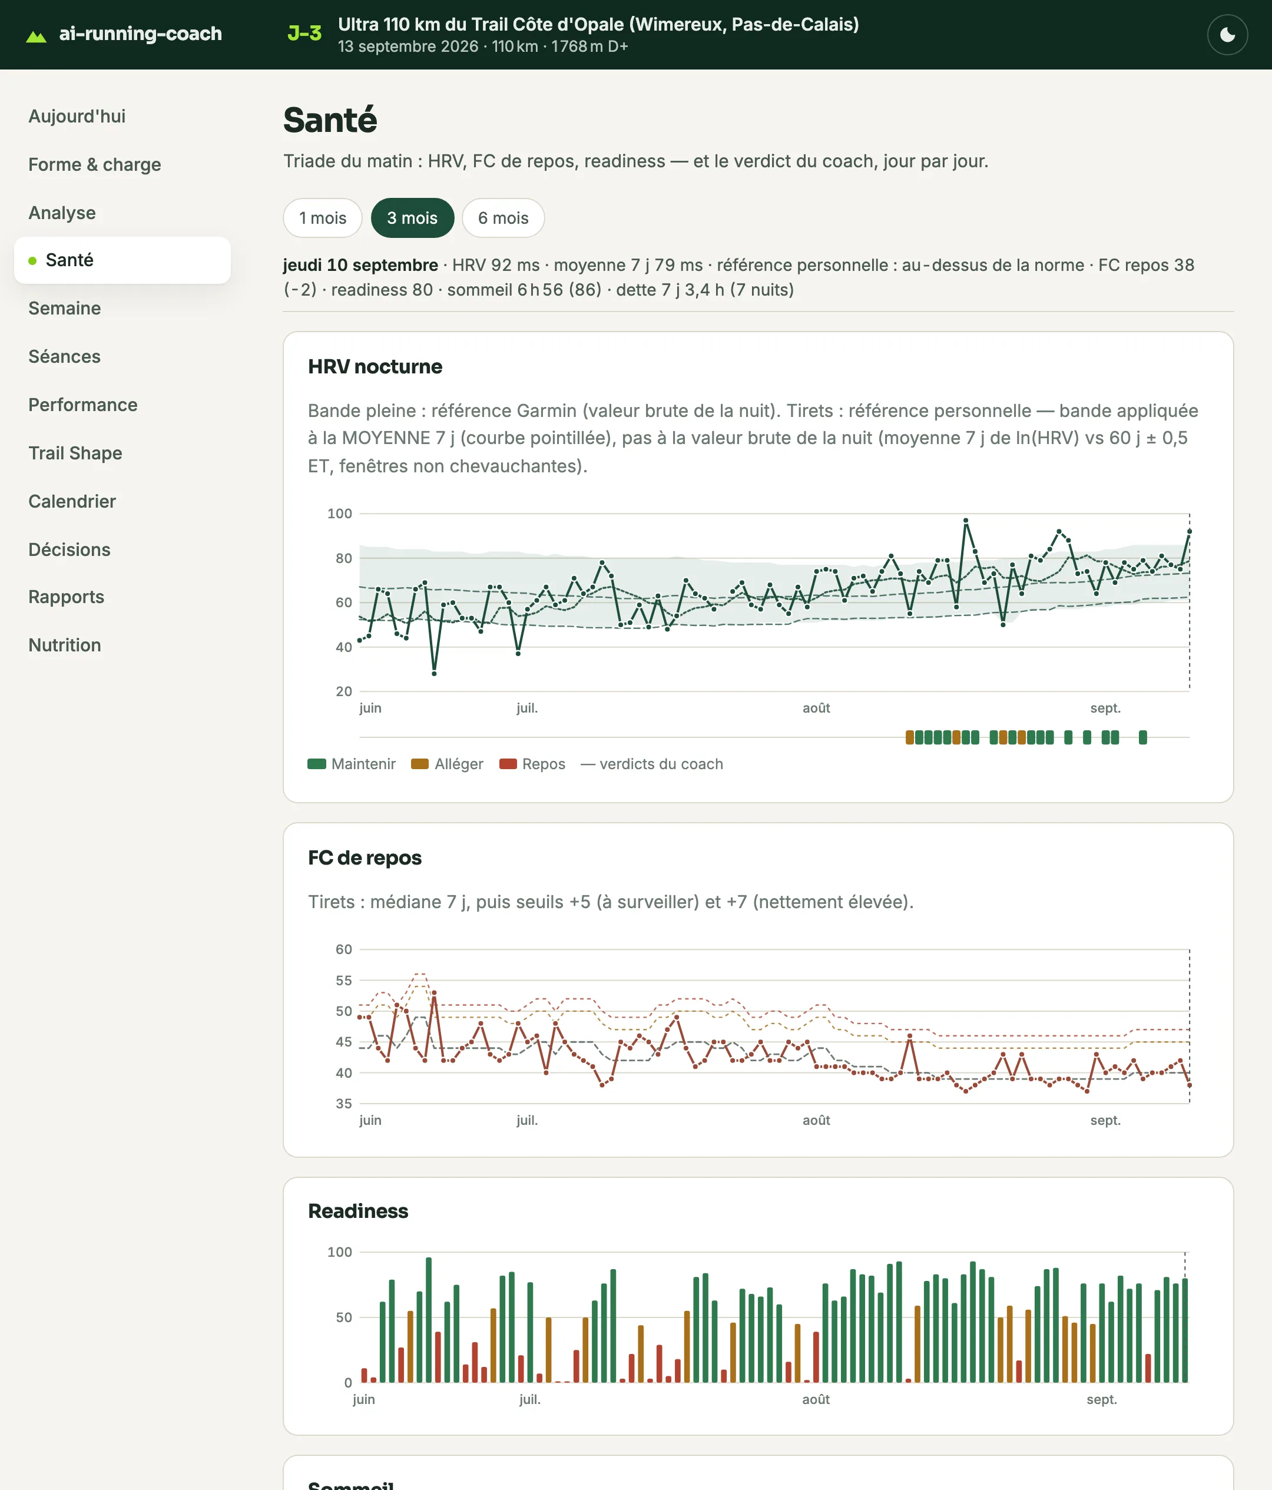Open the Calendrier page

pyautogui.click(x=72, y=501)
